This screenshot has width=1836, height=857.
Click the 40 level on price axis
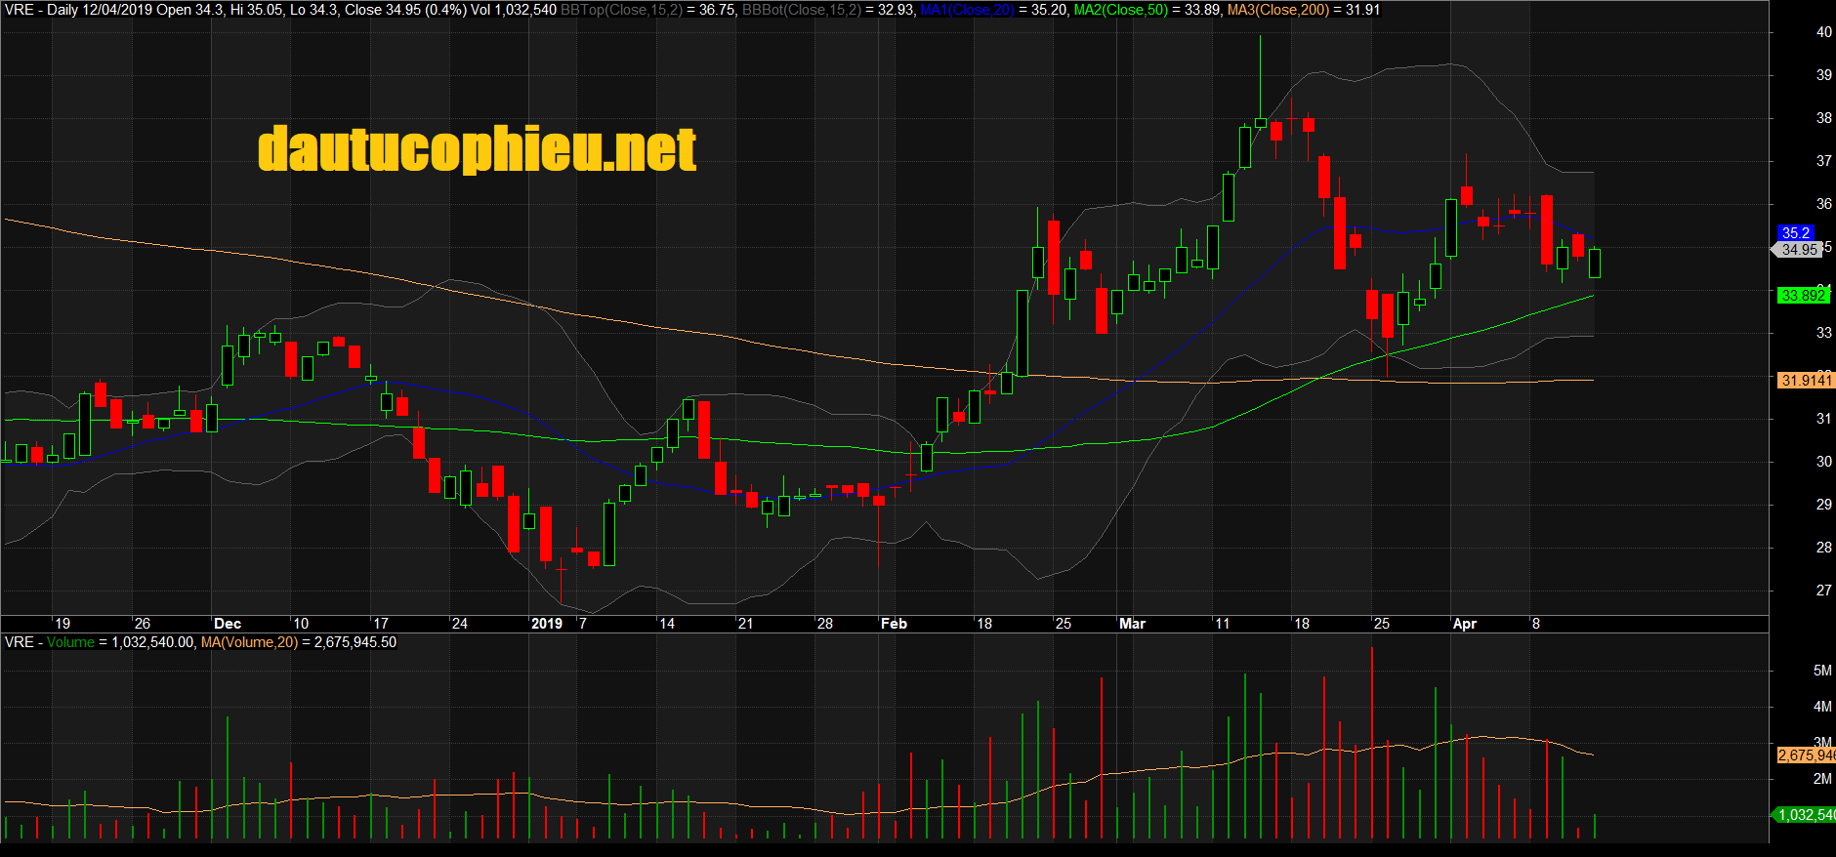(x=1823, y=32)
